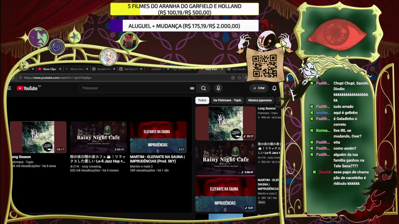Open the on-screen keyboard in search box
This screenshot has height=224, width=399.
(192, 88)
